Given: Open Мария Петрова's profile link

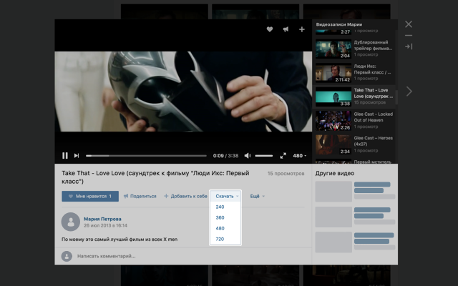Looking at the screenshot, I should (x=102, y=219).
